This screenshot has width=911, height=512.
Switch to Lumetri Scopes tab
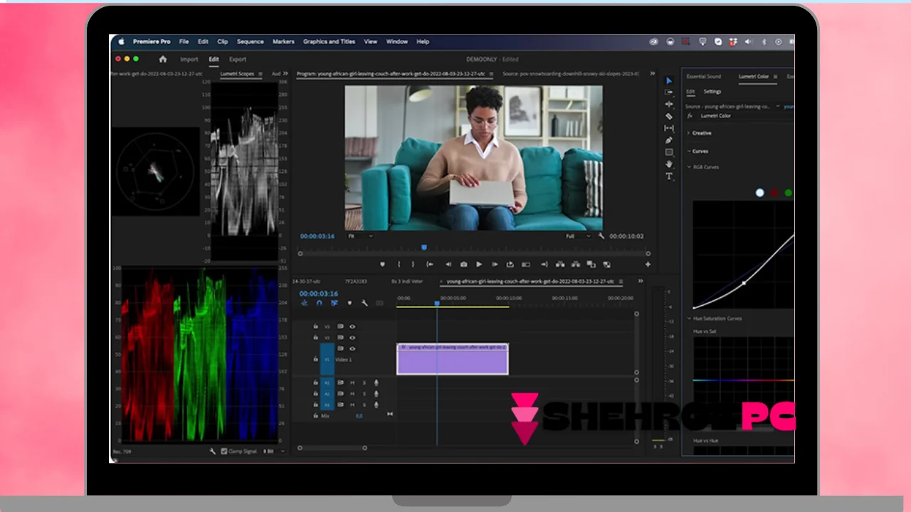click(x=237, y=73)
